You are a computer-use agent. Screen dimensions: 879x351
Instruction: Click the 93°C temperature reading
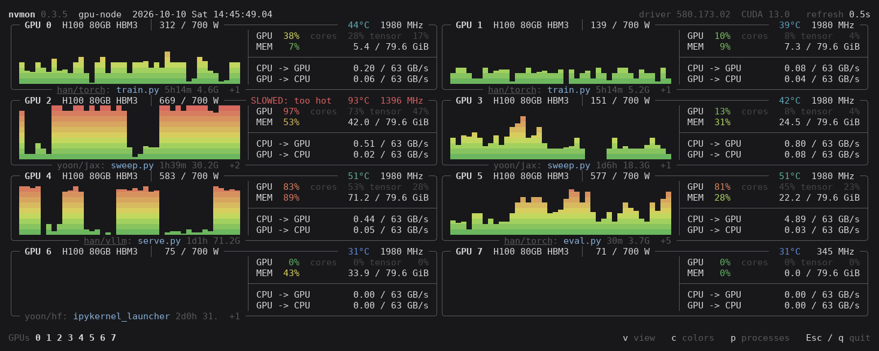click(x=359, y=101)
